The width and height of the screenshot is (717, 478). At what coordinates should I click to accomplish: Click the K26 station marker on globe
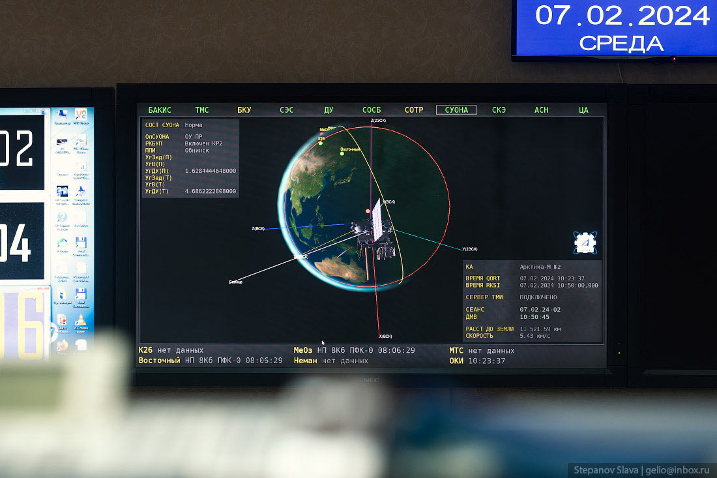click(x=321, y=140)
